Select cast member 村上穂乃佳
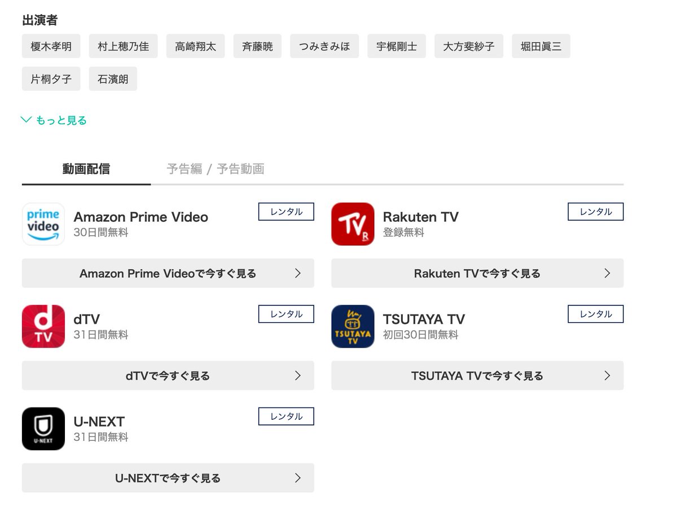The width and height of the screenshot is (677, 526). tap(124, 46)
